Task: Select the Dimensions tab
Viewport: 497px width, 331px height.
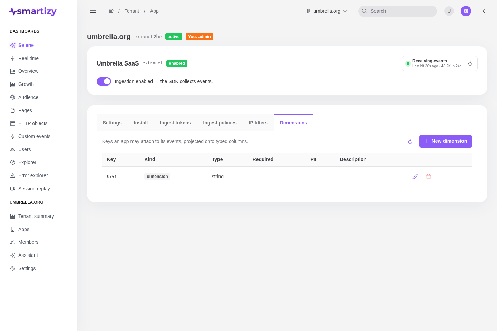Action: pyautogui.click(x=293, y=123)
